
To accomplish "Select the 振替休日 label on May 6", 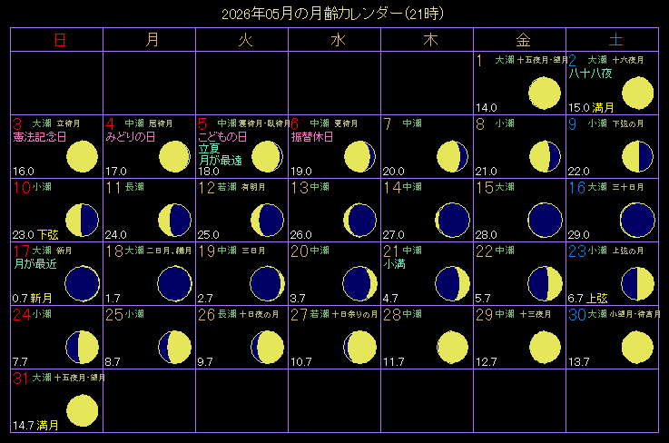I will [x=312, y=137].
